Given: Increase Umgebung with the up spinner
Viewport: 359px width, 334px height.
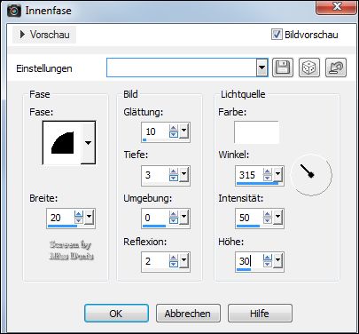Looking at the screenshot, I should point(174,214).
